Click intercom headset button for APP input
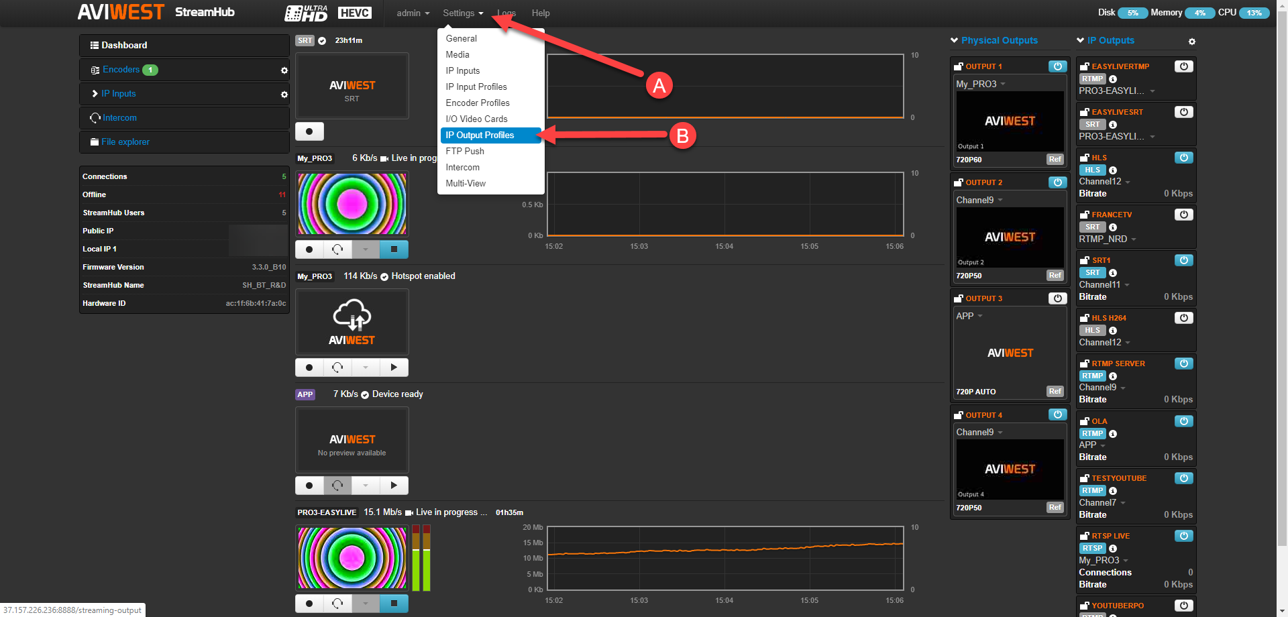The height and width of the screenshot is (617, 1288). (x=337, y=486)
